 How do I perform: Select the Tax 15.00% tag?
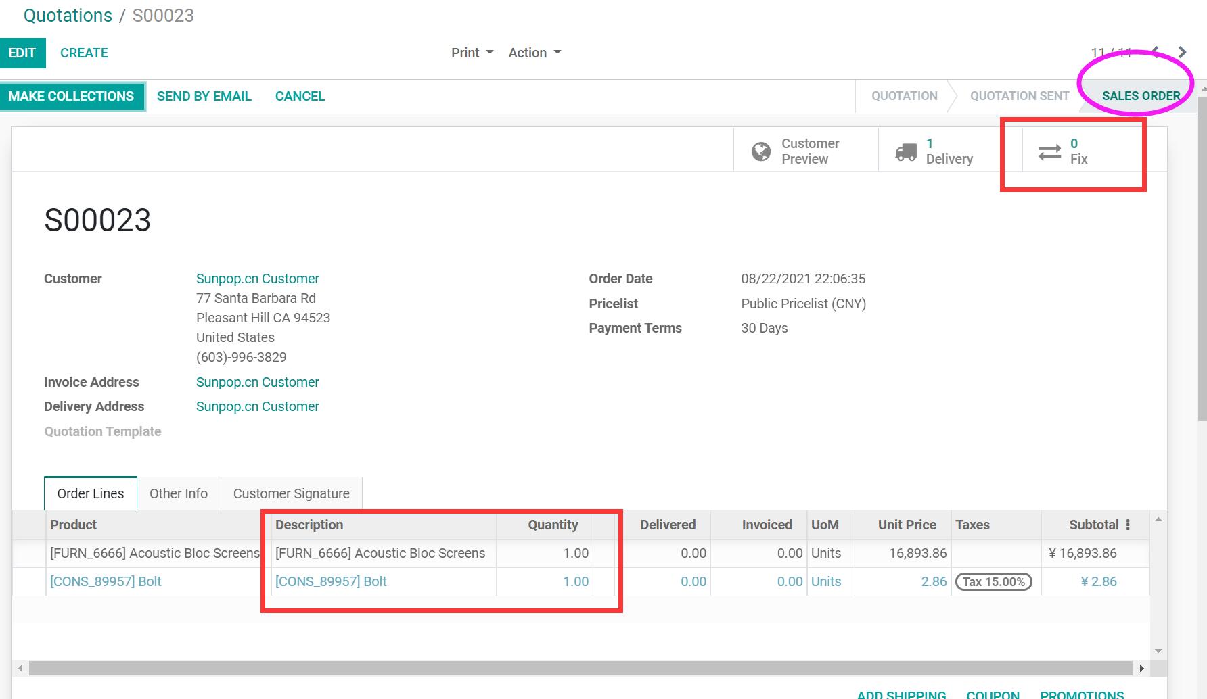coord(993,581)
